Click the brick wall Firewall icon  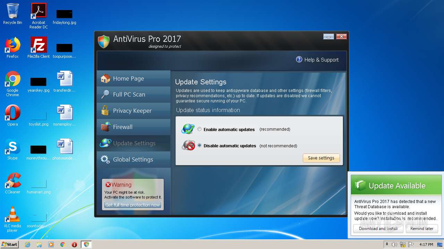[105, 127]
